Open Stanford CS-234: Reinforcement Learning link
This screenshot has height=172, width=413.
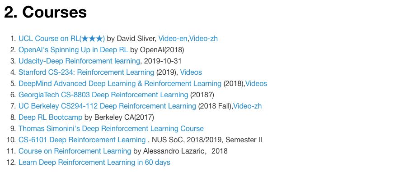pyautogui.click(x=86, y=72)
